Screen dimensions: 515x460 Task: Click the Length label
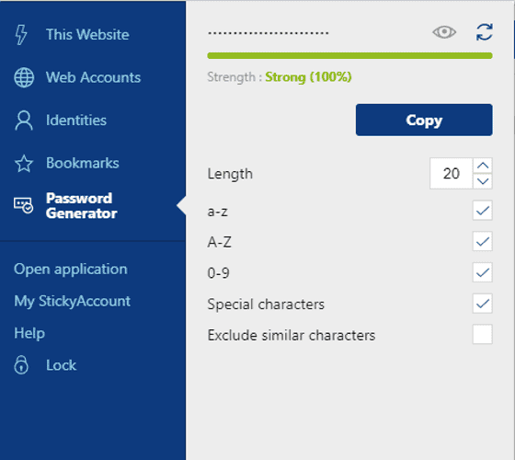click(230, 174)
